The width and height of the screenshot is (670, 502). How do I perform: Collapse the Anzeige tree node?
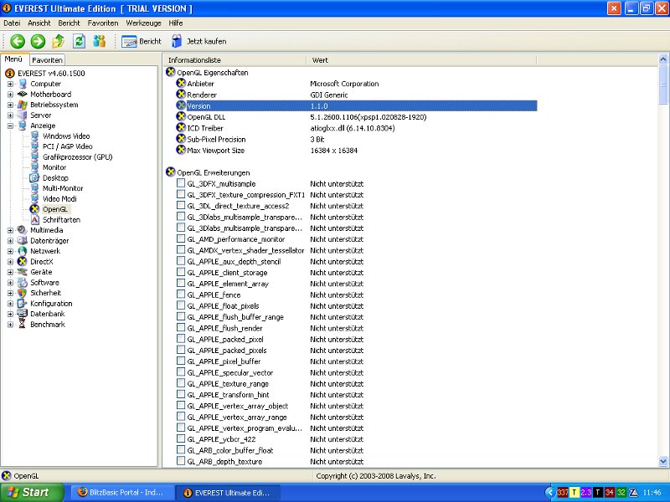click(10, 125)
